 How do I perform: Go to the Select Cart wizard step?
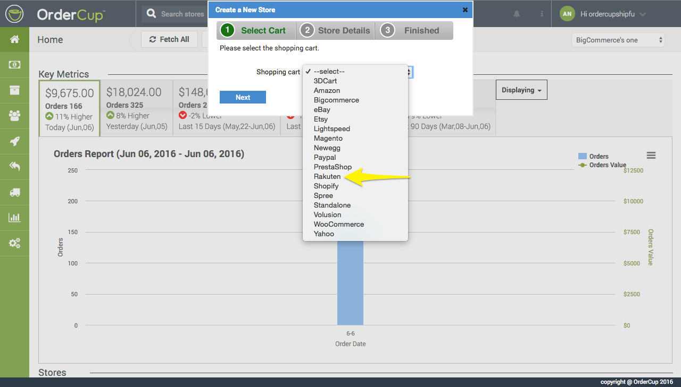coord(256,30)
